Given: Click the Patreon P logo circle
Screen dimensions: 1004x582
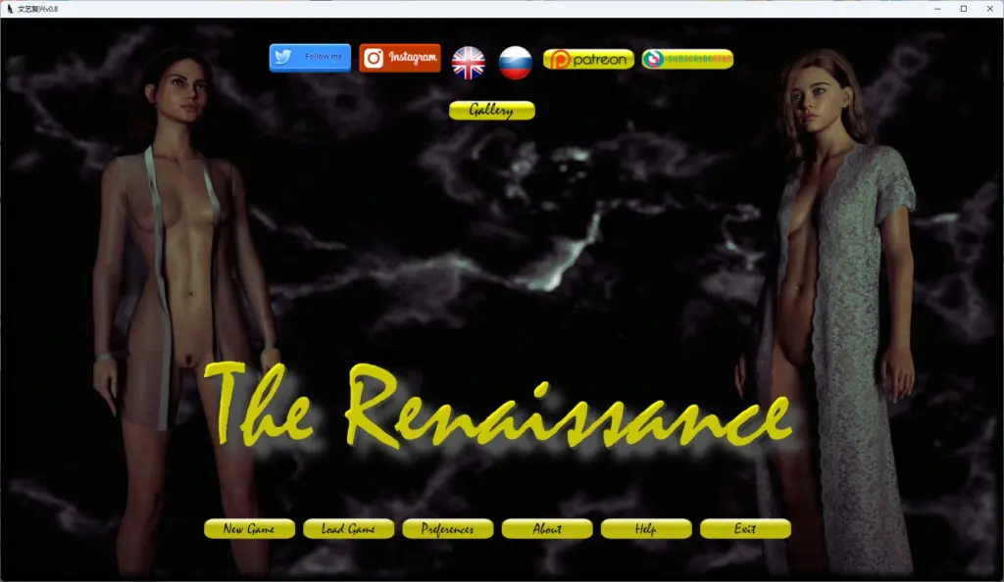Looking at the screenshot, I should coord(560,60).
